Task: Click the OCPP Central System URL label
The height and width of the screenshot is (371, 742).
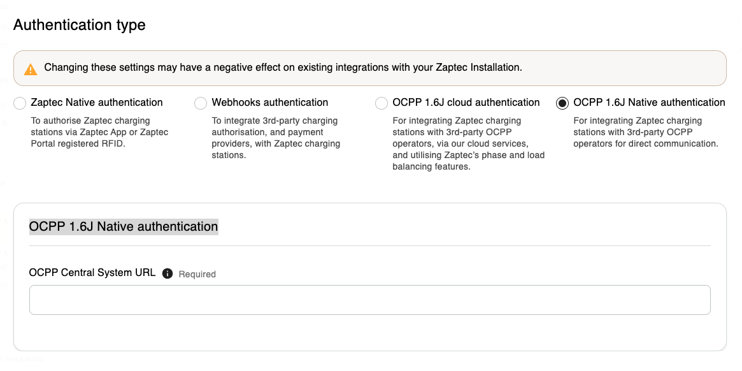Action: (x=92, y=272)
